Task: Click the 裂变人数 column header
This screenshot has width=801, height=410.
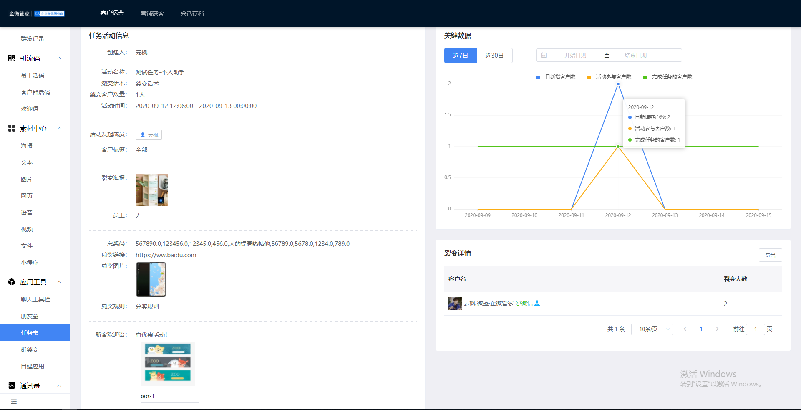Action: coord(735,279)
